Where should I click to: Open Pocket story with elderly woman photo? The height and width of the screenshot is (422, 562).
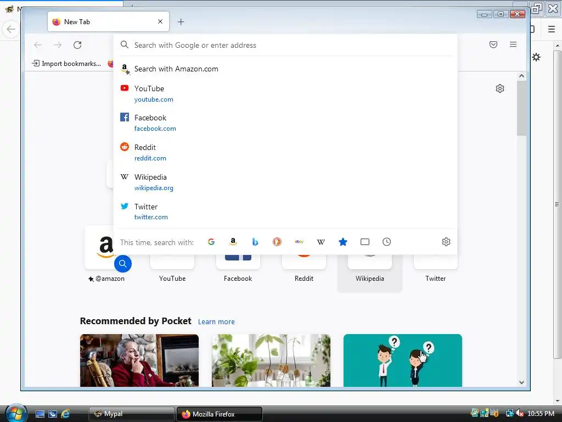pyautogui.click(x=139, y=360)
